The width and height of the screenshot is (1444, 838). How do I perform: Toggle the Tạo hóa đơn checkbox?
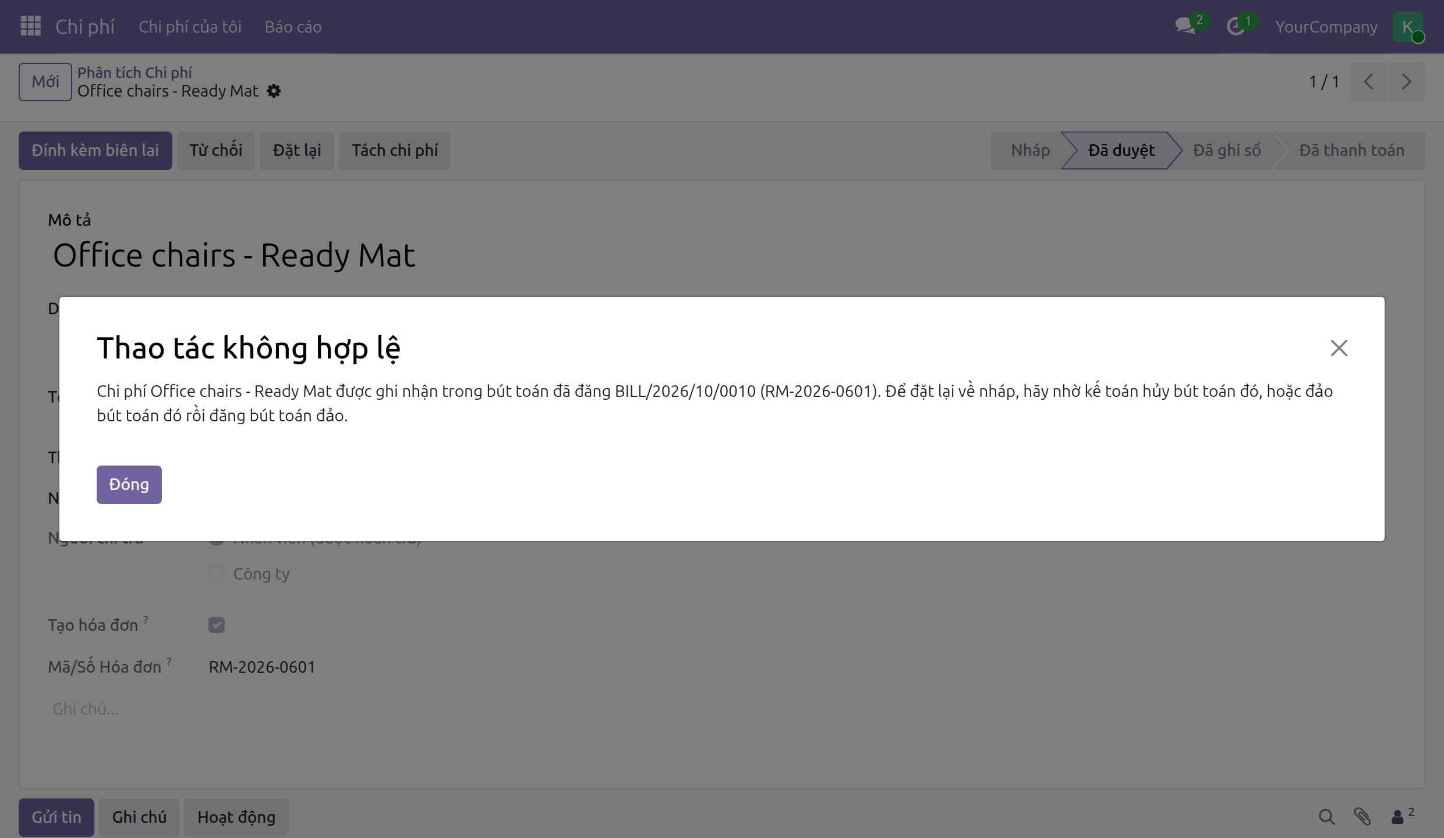click(217, 625)
